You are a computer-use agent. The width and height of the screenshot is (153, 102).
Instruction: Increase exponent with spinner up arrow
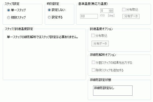tap(111, 10)
